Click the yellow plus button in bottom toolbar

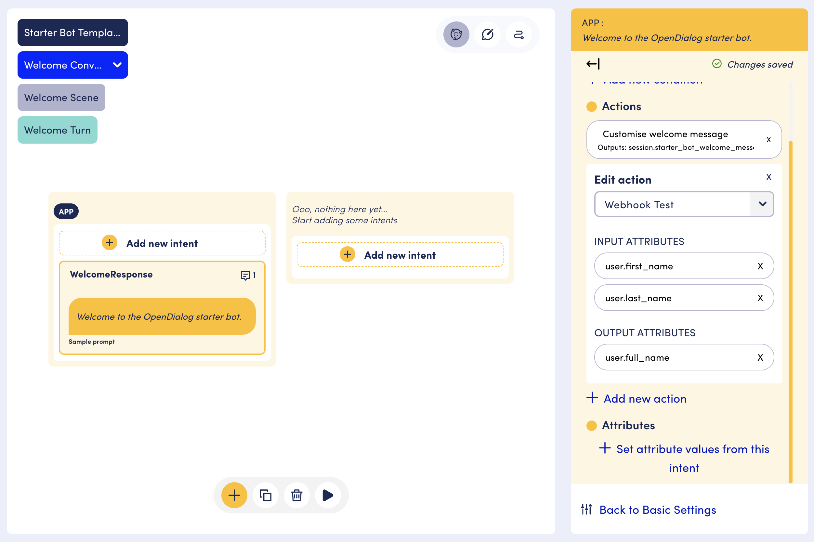234,495
